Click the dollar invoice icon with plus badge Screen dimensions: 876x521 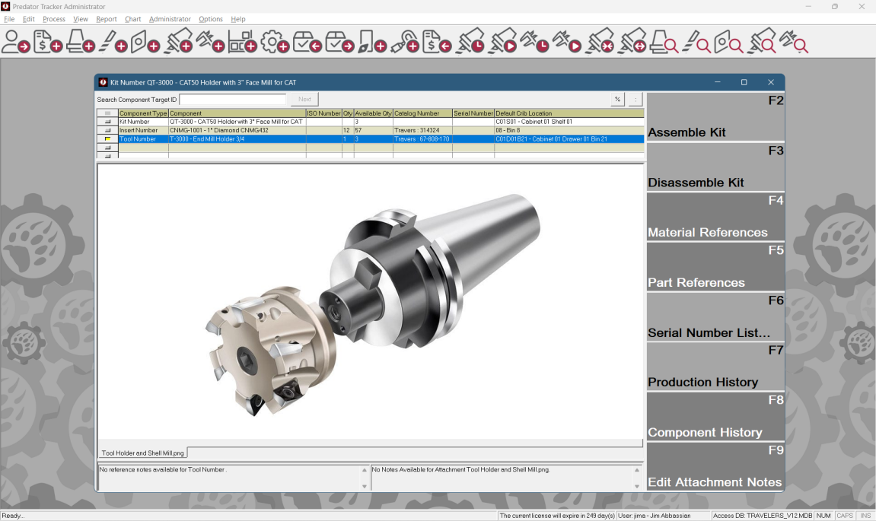(x=48, y=43)
